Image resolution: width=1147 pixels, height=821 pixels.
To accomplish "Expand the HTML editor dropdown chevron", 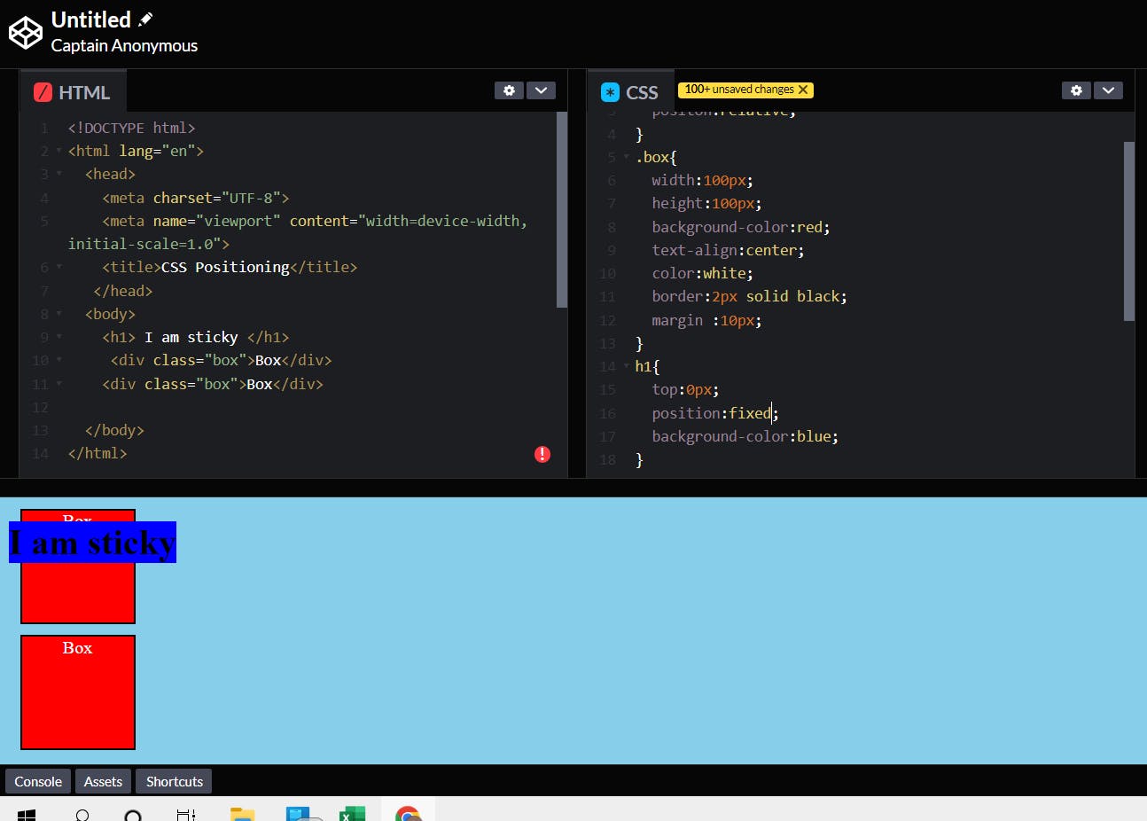I will point(541,90).
